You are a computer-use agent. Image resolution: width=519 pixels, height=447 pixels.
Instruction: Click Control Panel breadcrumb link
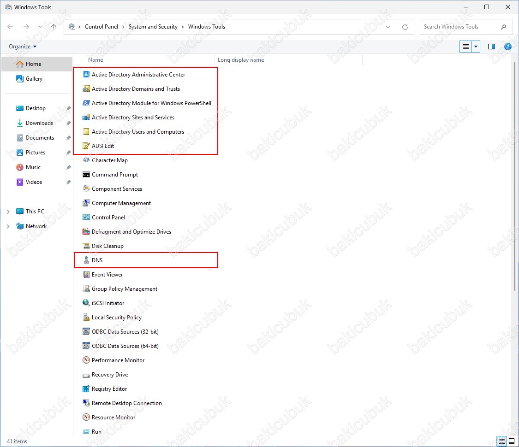tap(101, 27)
